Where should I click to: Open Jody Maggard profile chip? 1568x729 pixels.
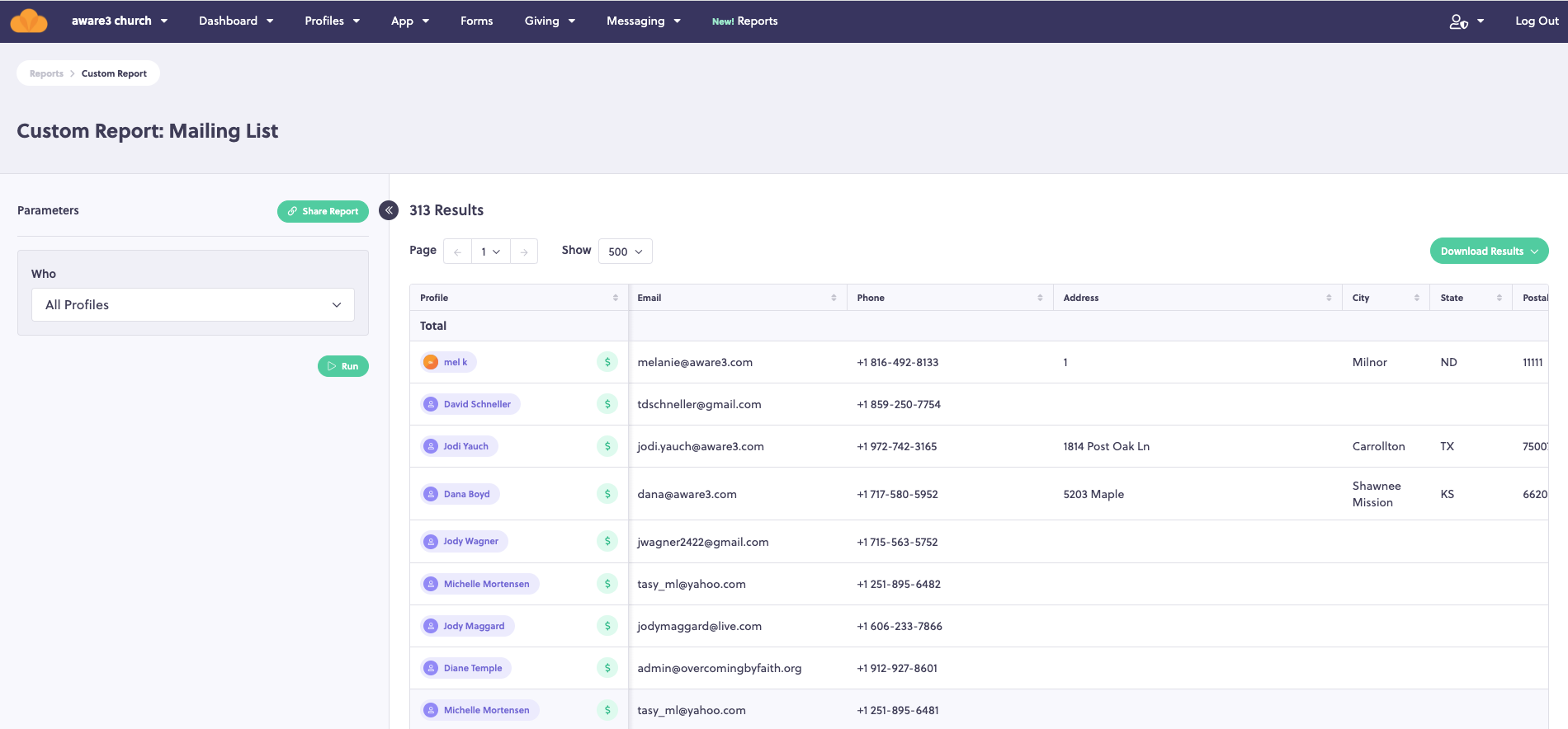(x=467, y=626)
